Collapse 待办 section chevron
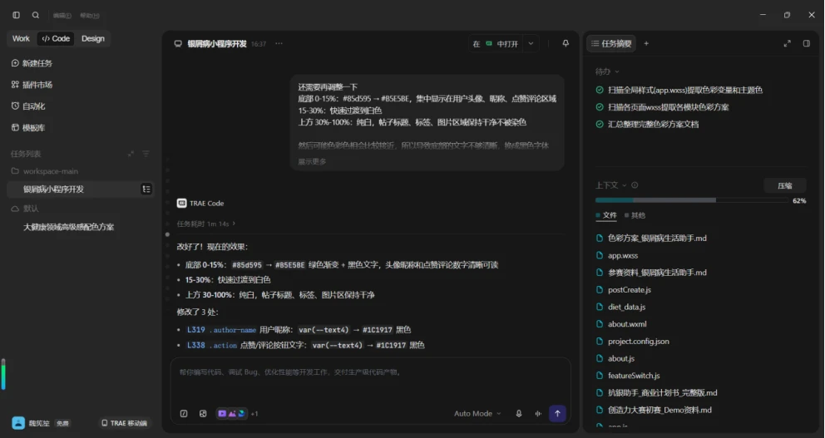 pyautogui.click(x=617, y=71)
